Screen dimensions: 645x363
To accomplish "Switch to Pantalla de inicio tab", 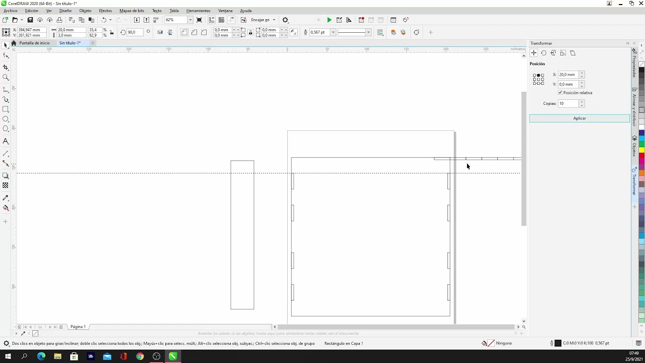I will pyautogui.click(x=34, y=43).
